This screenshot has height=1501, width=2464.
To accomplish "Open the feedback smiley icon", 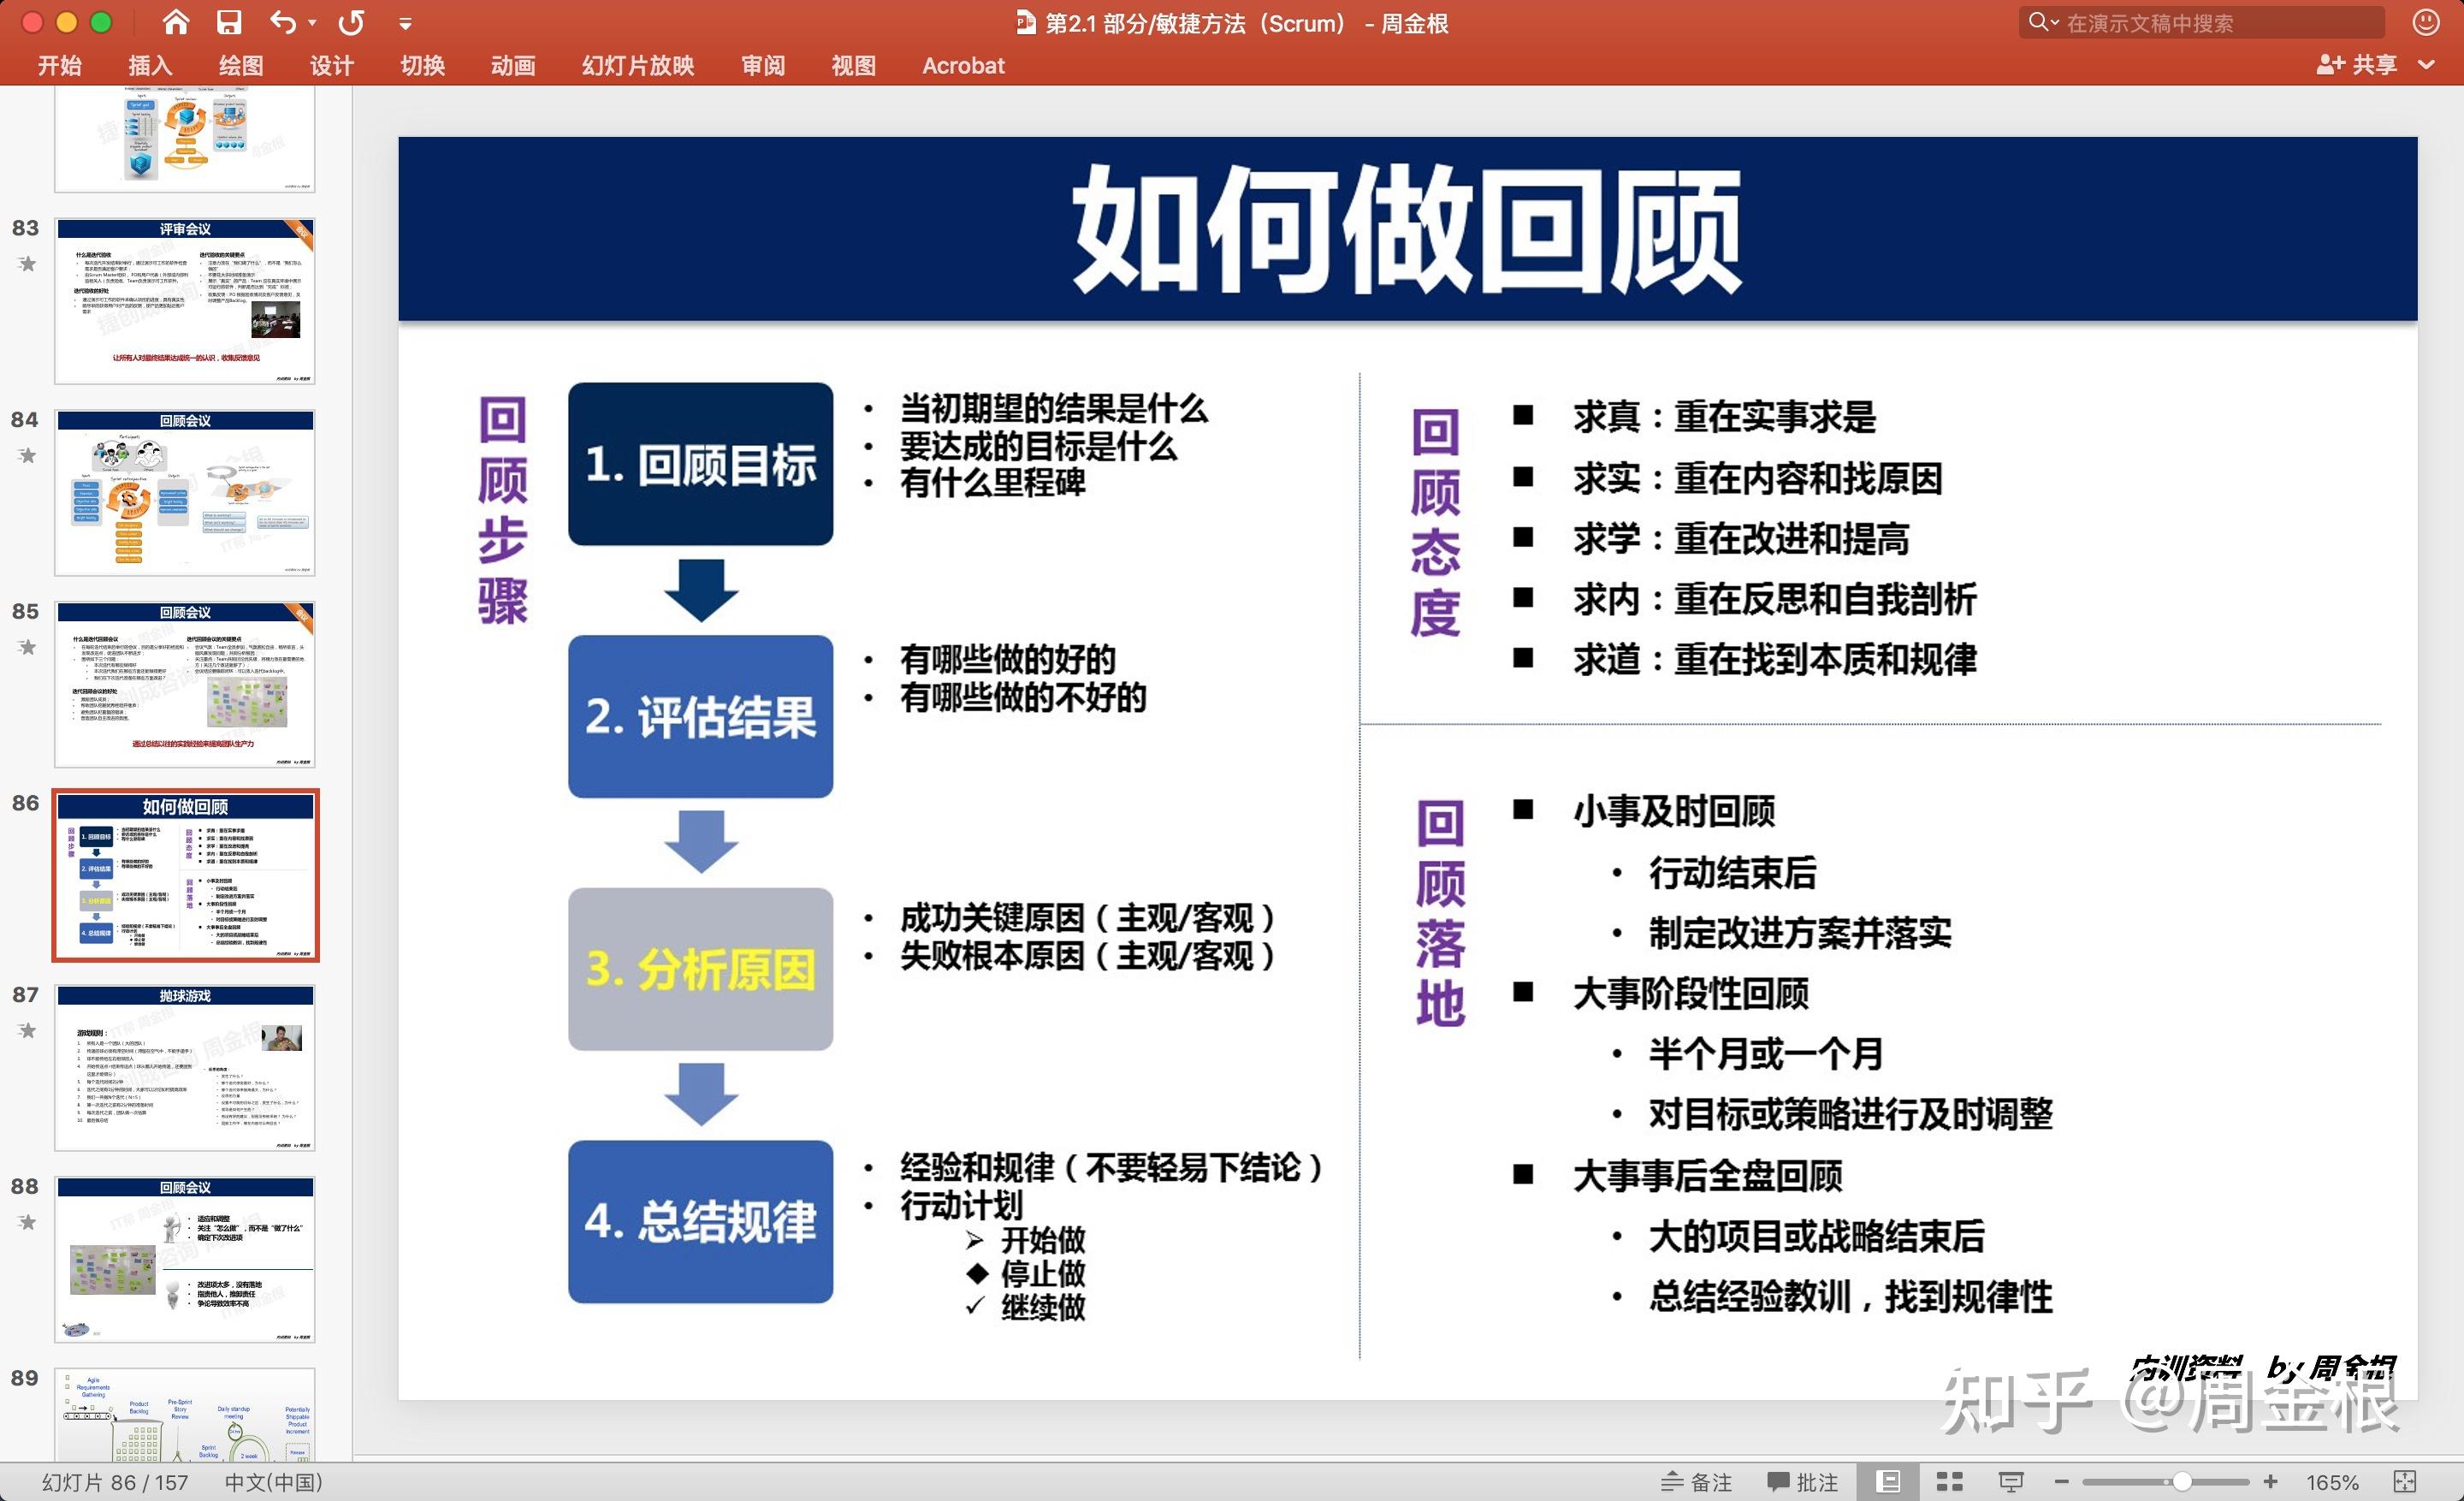I will [2426, 22].
